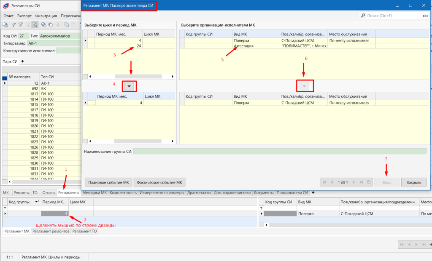This screenshot has height=261, width=432.
Task: Open the Комплектность tab
Action: coord(123,192)
